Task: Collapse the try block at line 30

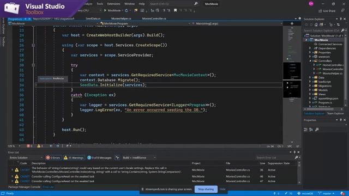Action: coord(33,65)
